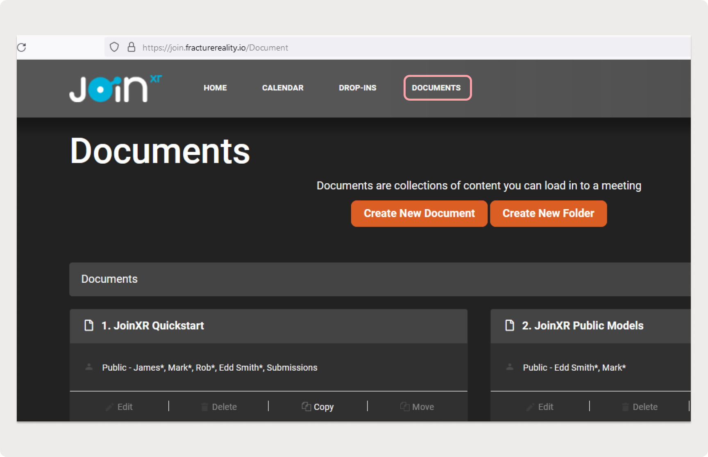Image resolution: width=708 pixels, height=457 pixels.
Task: Copy the JoinXR Quickstart document
Action: pyautogui.click(x=318, y=407)
